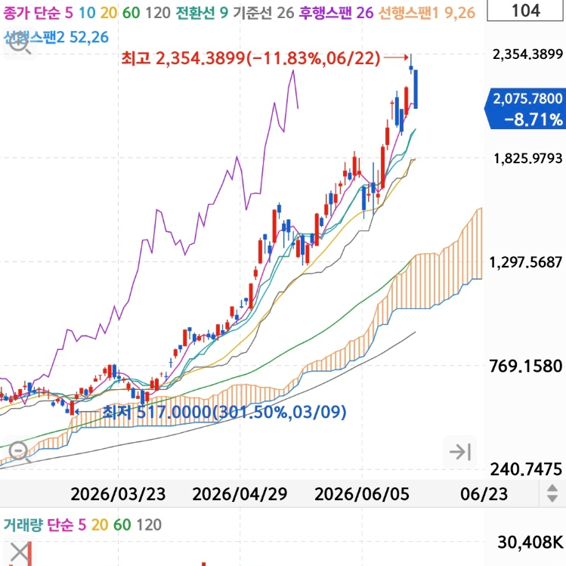Screen dimensions: 566x566
Task: Open 전환선 9 indicator setting
Action: pyautogui.click(x=202, y=13)
